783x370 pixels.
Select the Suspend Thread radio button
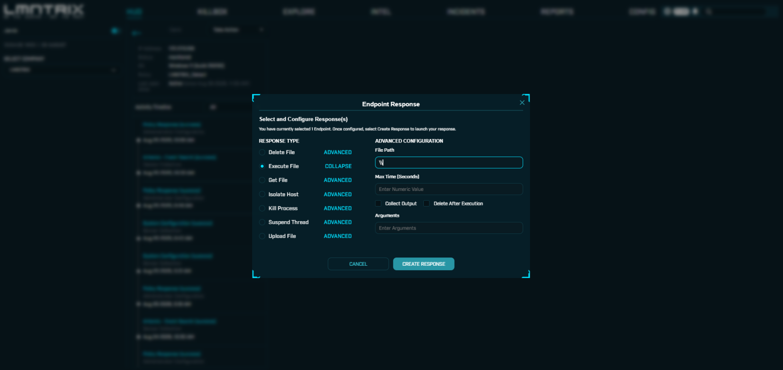coord(262,222)
